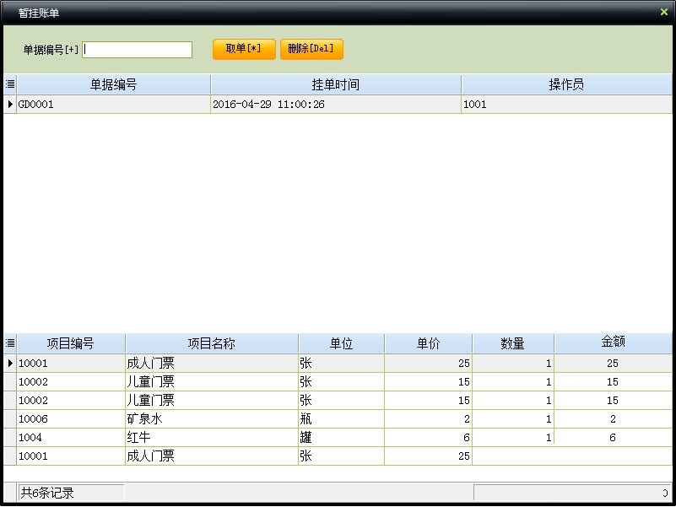Click the 单据编号 column header to sort
The height and width of the screenshot is (507, 676).
[114, 84]
